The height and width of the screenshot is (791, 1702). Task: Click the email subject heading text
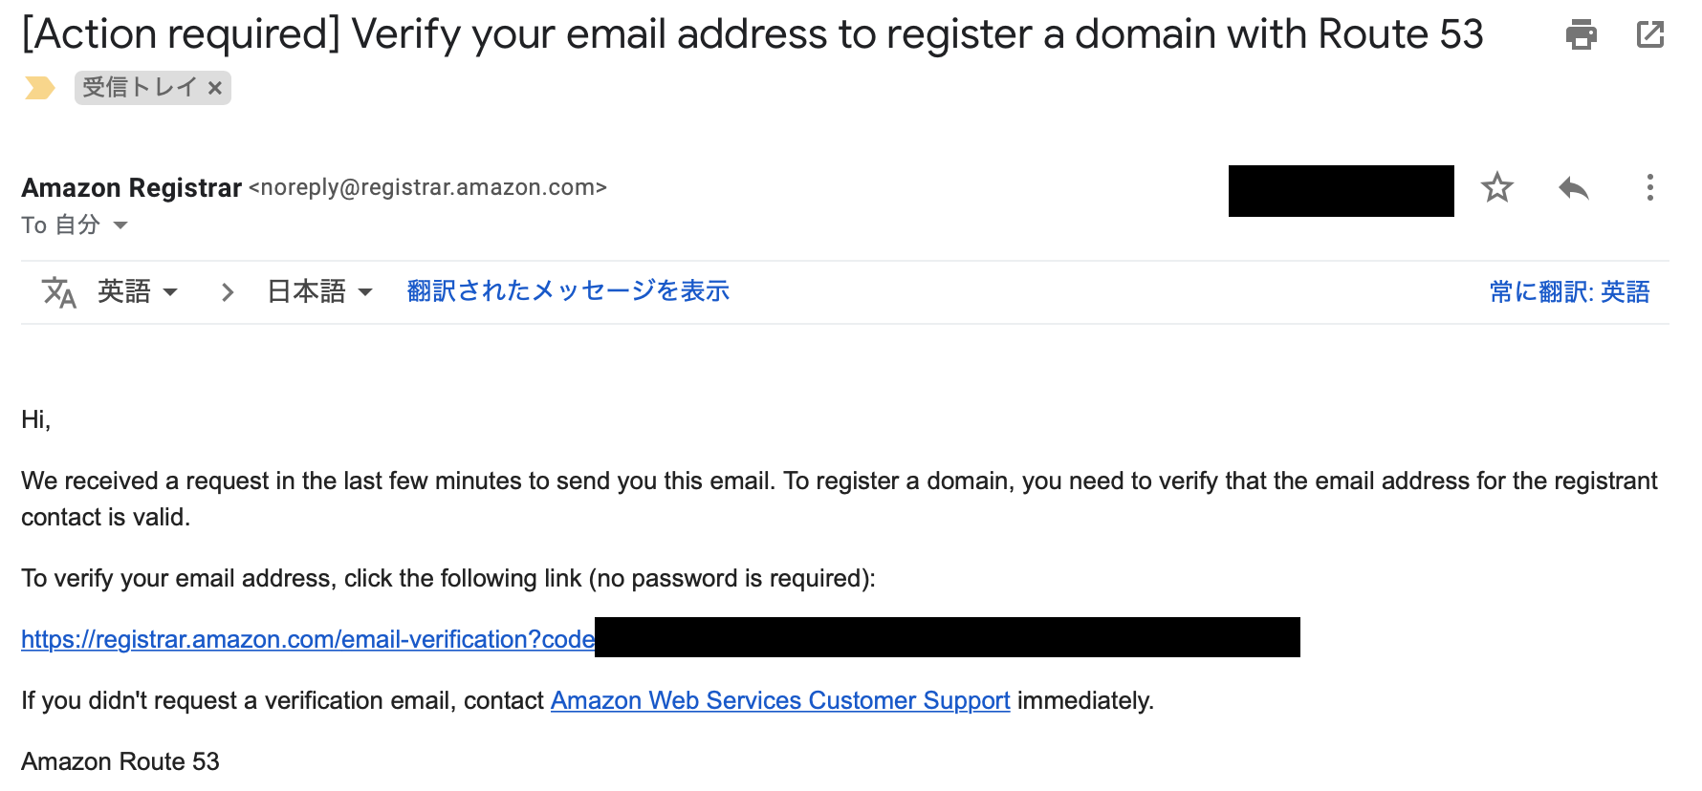752,34
